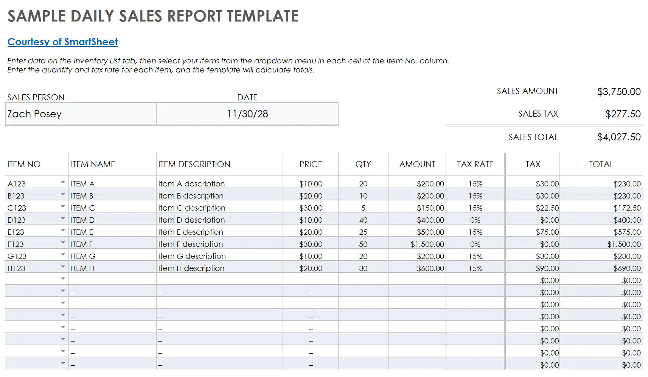Screen dimensions: 648x377
Task: Open dropdown arrow for item A123
Action: tap(63, 182)
